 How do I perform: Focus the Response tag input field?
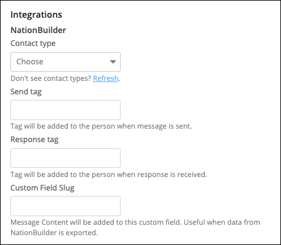(x=66, y=158)
